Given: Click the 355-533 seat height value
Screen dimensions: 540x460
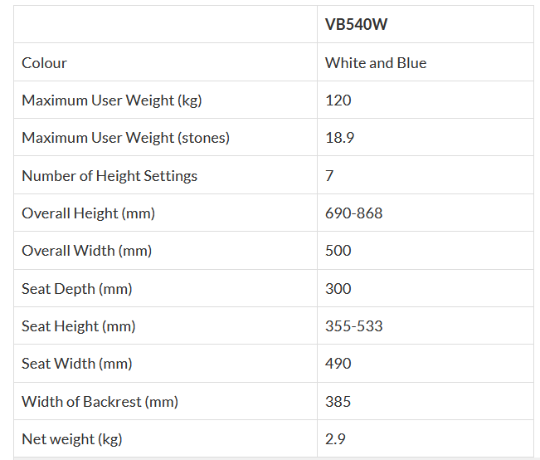Looking at the screenshot, I should click(x=354, y=326).
